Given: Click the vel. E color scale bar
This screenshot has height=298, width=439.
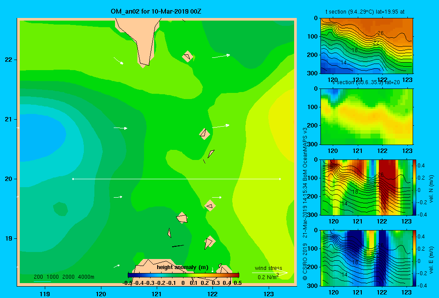Looking at the screenshot, I should coord(415,258).
